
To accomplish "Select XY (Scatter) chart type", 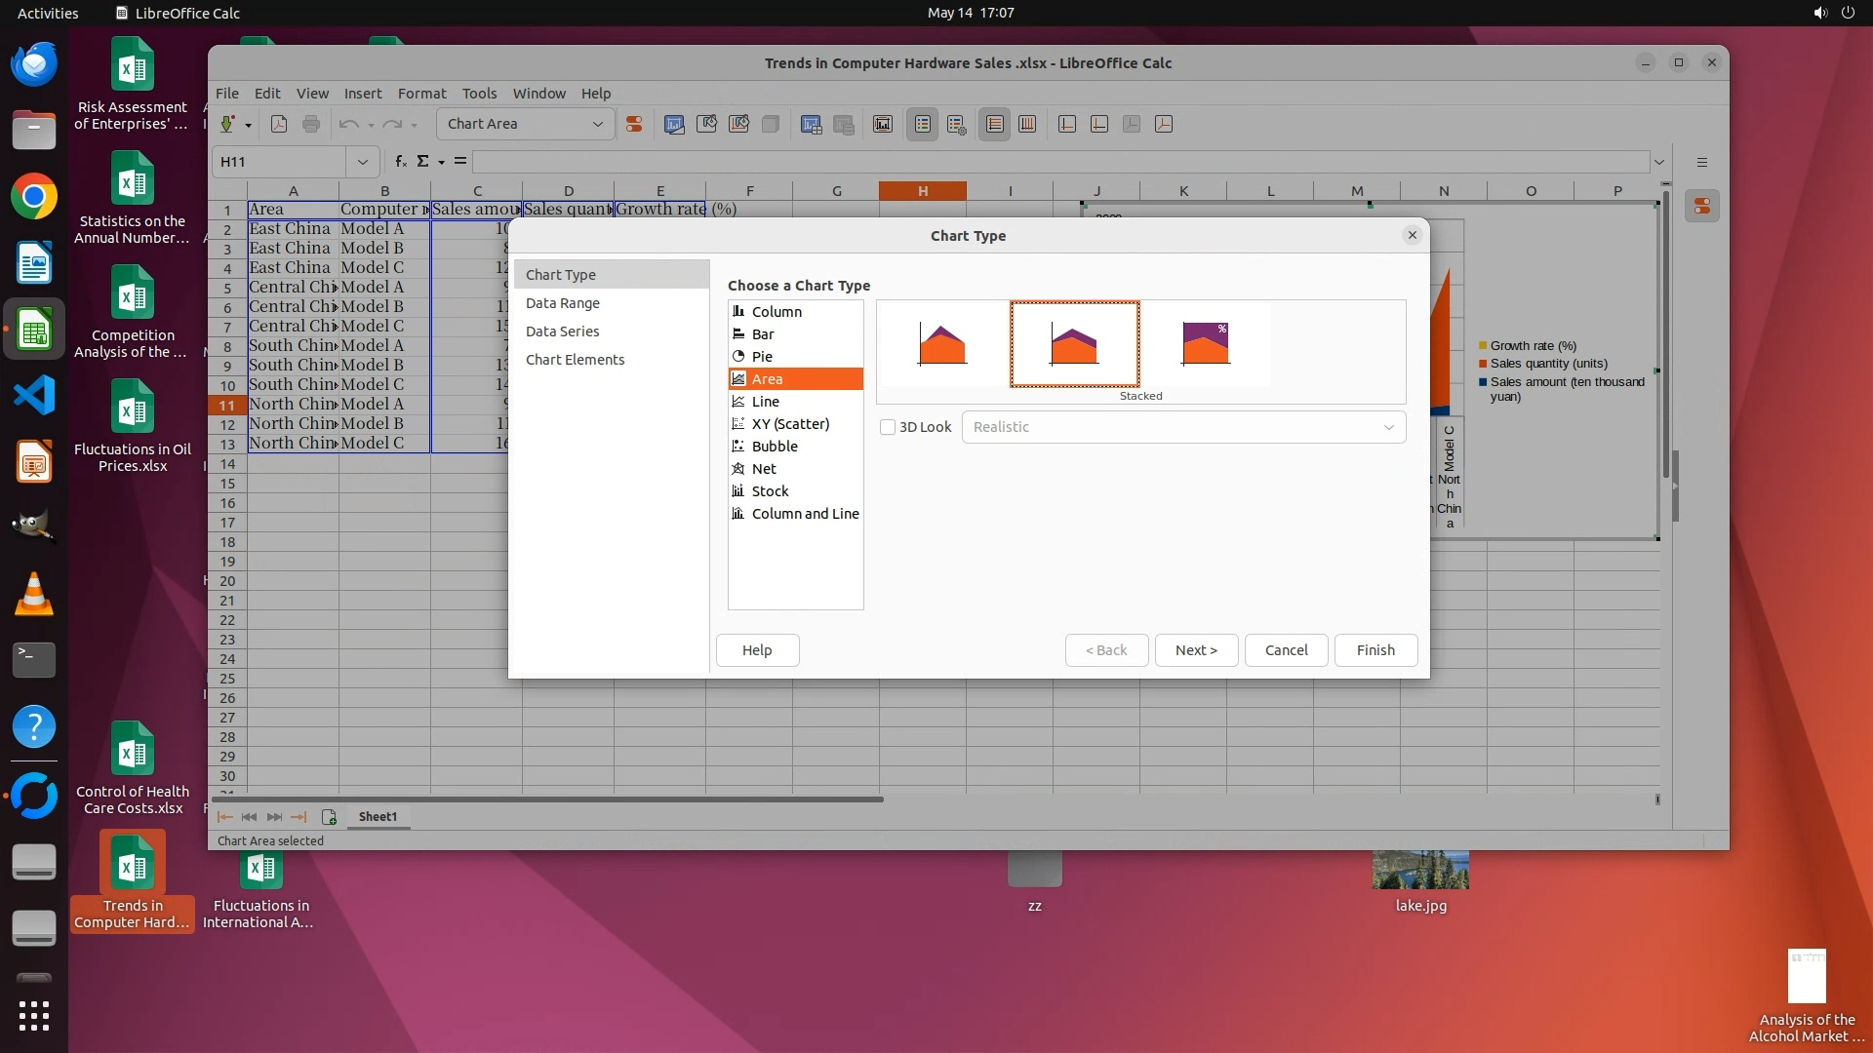I will coord(790,423).
